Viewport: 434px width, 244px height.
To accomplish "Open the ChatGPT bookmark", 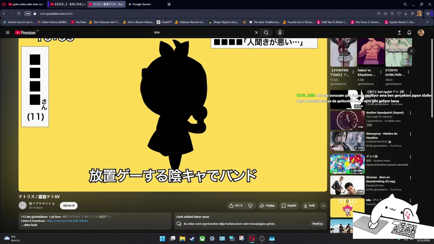I will click(x=164, y=22).
